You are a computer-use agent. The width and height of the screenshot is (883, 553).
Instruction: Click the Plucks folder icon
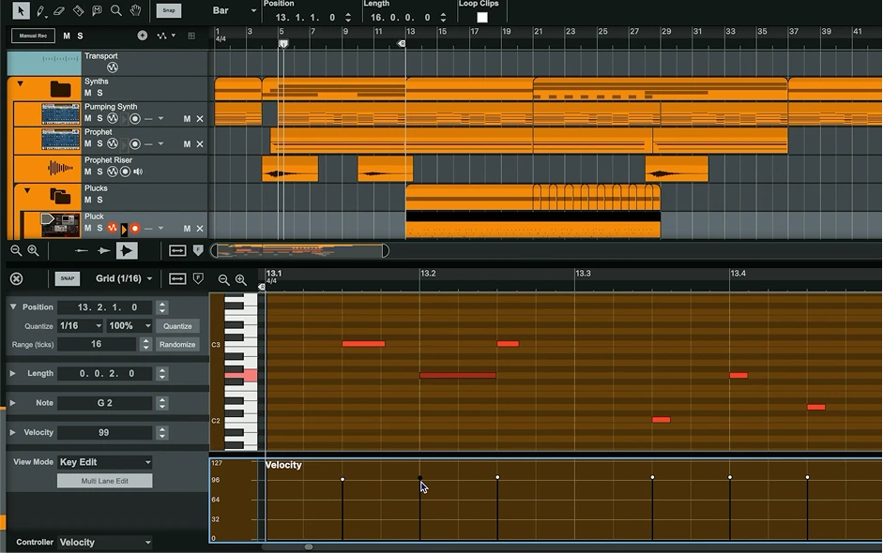60,196
